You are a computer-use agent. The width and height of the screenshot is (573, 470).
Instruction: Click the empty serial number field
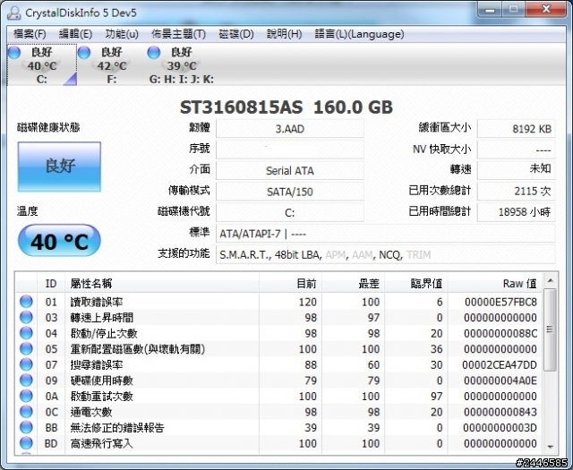click(290, 150)
